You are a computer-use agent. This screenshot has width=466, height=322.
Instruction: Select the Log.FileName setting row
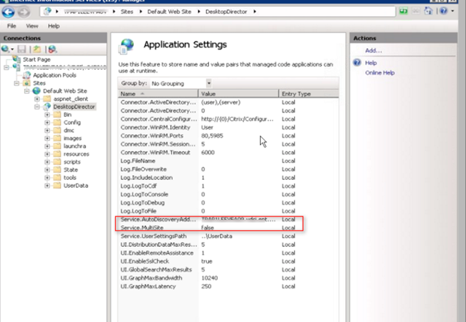228,161
